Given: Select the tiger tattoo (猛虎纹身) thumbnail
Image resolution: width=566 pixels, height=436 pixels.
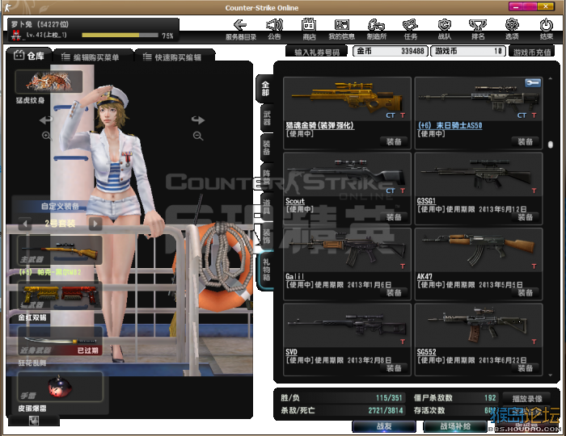Looking at the screenshot, I should pyautogui.click(x=49, y=81).
